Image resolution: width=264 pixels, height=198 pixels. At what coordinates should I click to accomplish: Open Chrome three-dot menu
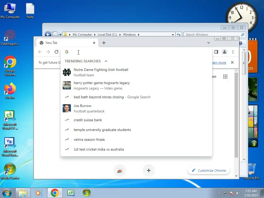click(x=233, y=52)
